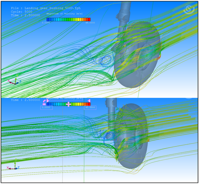The image size is (199, 184).
Task: Click the lower view XYZ axis triad
Action: 14,164
